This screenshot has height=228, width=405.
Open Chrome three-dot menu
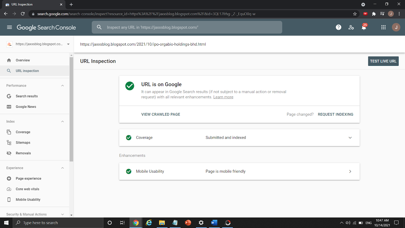[x=399, y=14]
